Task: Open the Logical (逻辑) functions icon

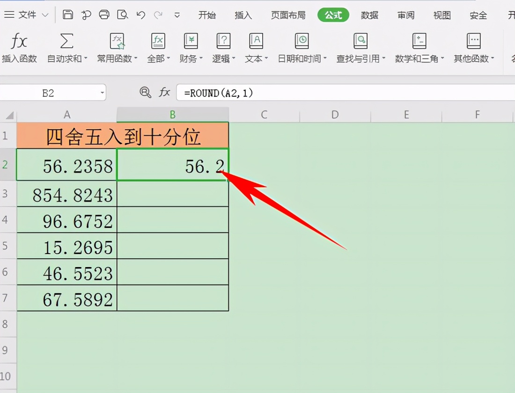Action: 223,42
